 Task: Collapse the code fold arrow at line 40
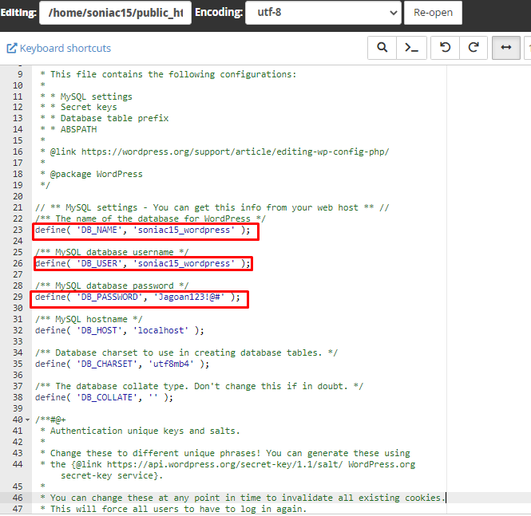tap(28, 420)
